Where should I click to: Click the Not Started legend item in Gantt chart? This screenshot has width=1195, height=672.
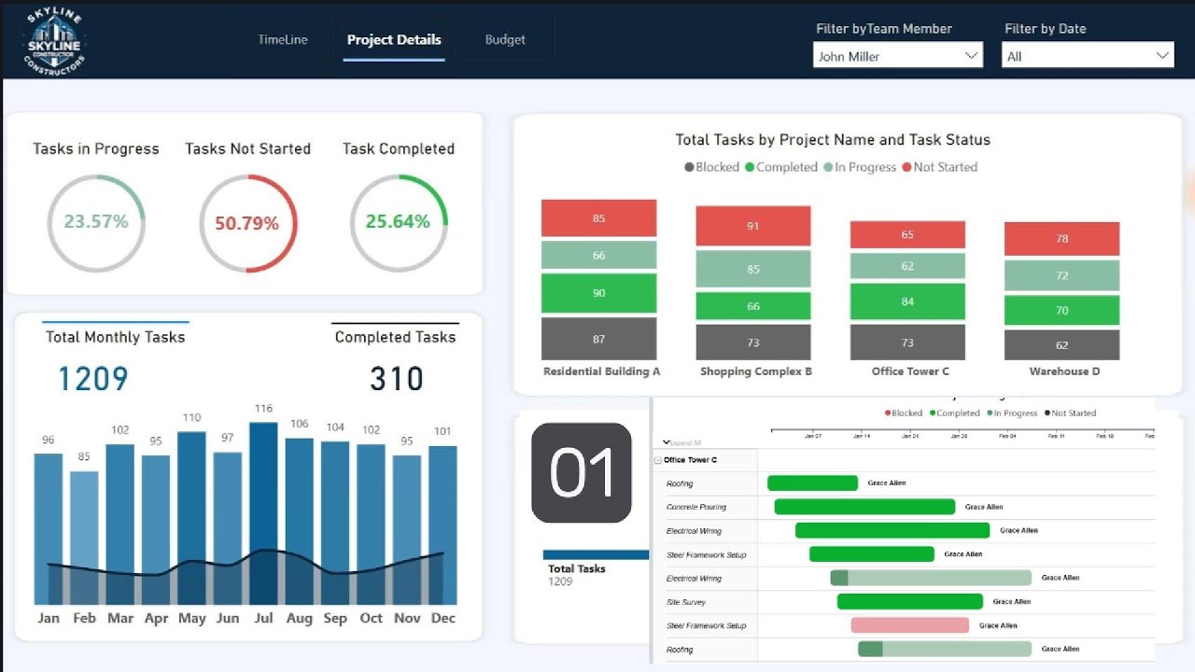[x=1070, y=413]
